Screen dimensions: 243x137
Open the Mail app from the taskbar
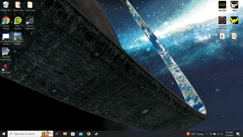tap(81, 134)
